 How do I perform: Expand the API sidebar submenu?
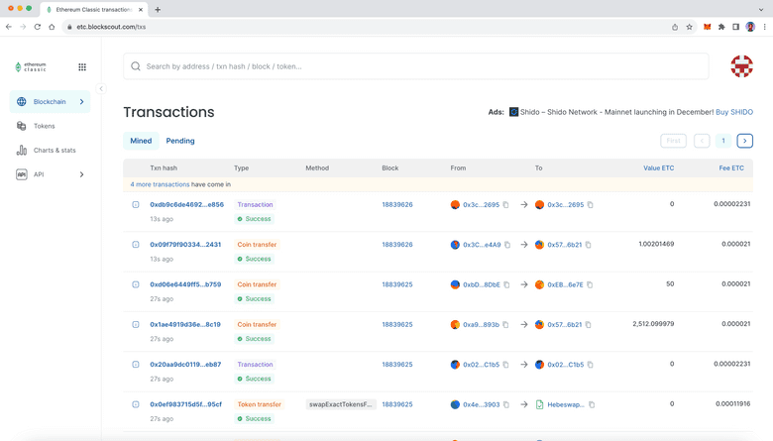(x=81, y=174)
